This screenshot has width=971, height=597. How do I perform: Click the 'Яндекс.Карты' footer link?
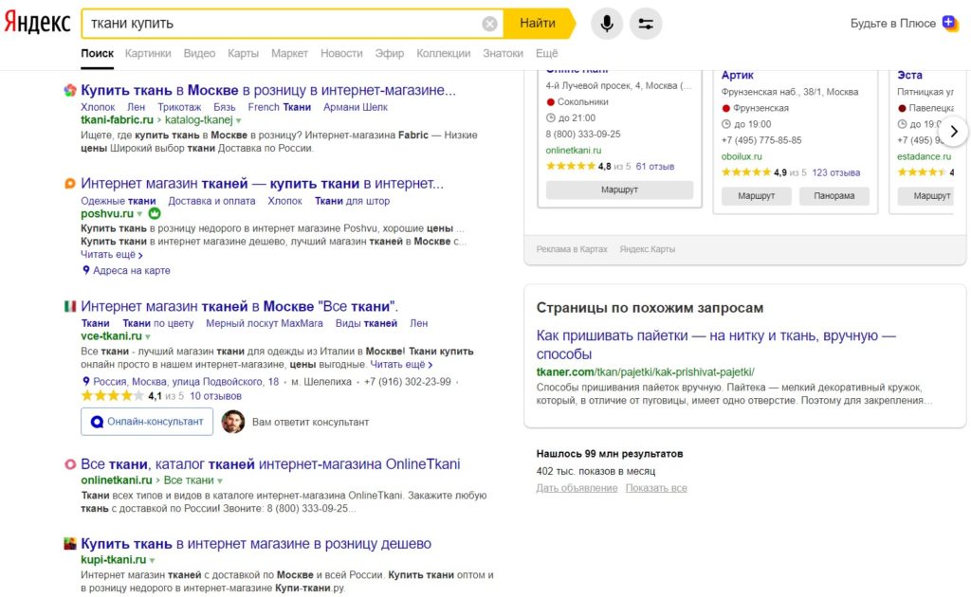(x=647, y=249)
